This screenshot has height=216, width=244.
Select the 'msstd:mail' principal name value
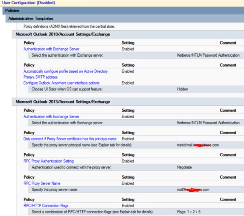click(x=198, y=145)
